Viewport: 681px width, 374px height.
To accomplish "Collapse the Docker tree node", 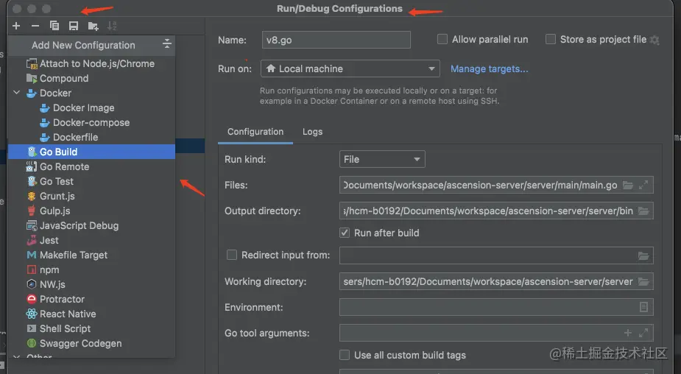I will (x=16, y=93).
